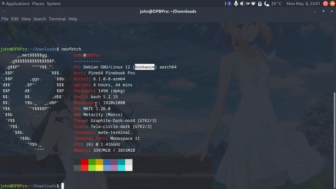
Task: Click the 29 °C temperature reading
Action: [x=277, y=4]
